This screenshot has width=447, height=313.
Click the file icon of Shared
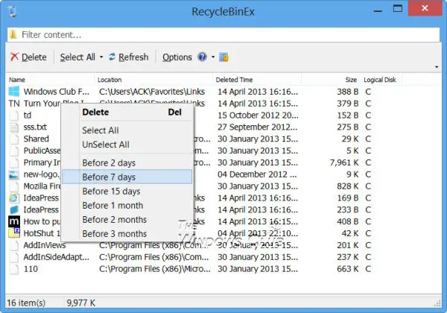point(14,139)
